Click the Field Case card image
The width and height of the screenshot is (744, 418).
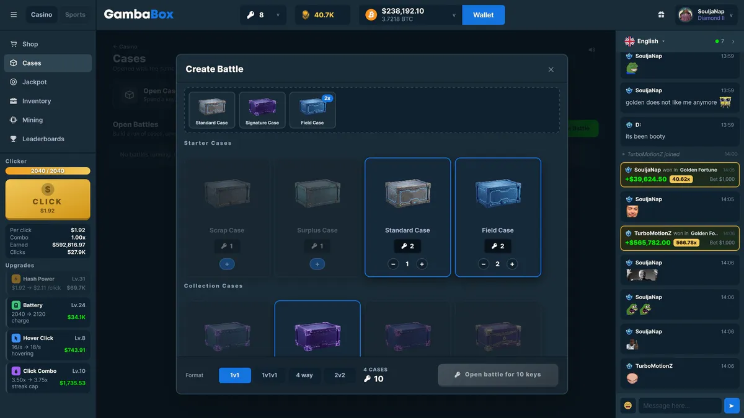coord(498,193)
